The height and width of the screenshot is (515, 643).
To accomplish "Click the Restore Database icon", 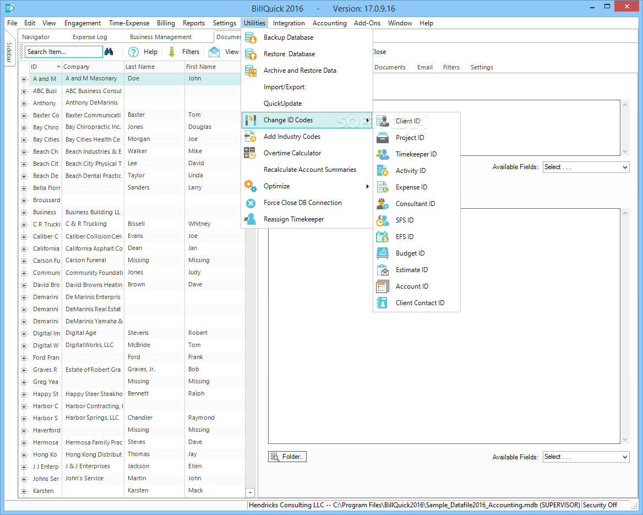I will [250, 54].
